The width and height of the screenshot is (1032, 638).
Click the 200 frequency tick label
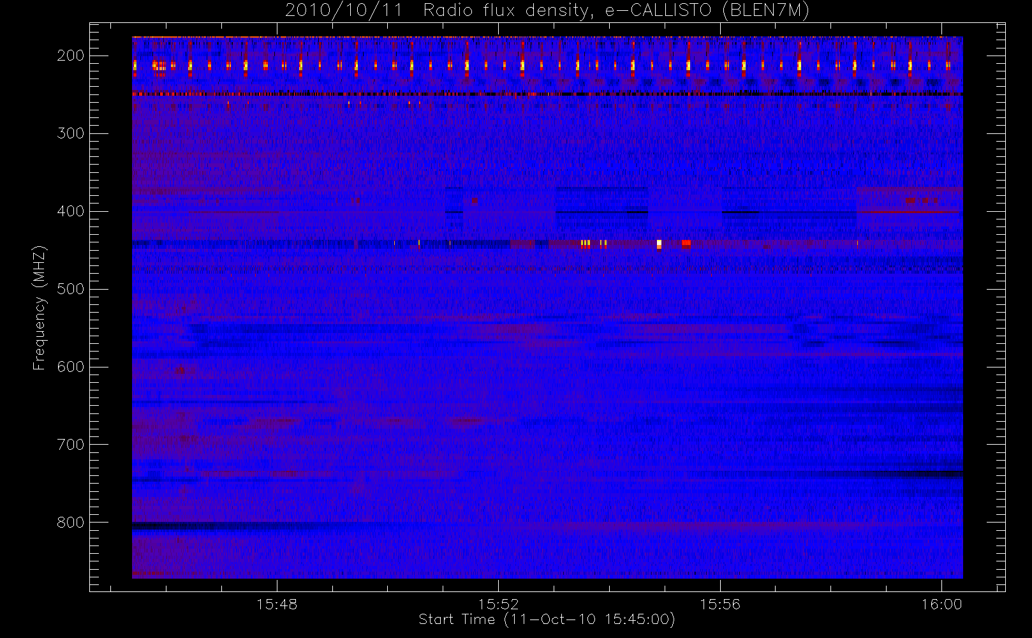click(71, 56)
